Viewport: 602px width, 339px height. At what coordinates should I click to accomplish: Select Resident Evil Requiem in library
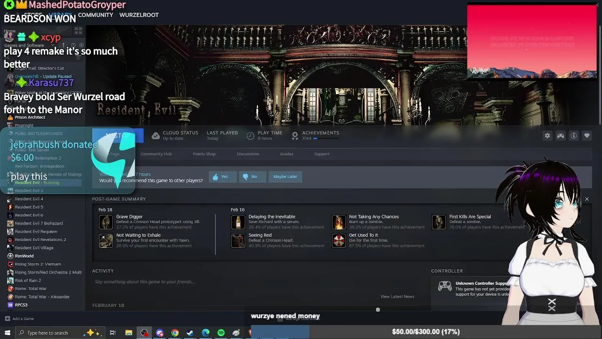click(36, 232)
